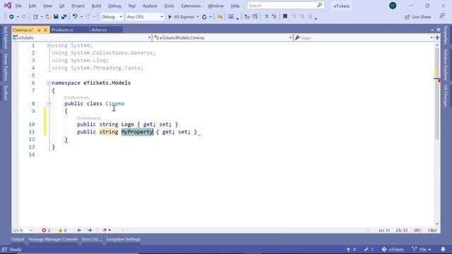This screenshot has width=452, height=254.
Task: Collapse the using directives region
Action: [x=49, y=45]
